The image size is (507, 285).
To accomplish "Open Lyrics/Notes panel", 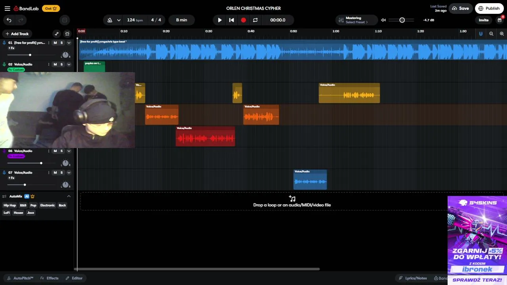I will pyautogui.click(x=413, y=278).
